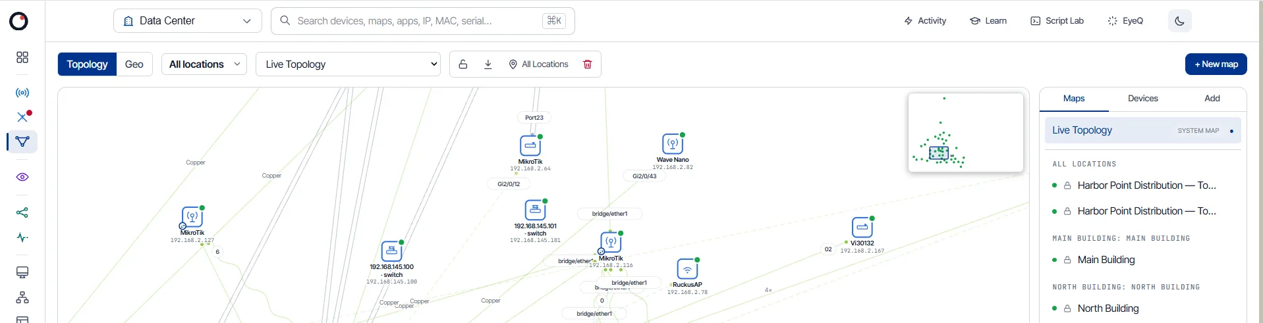Select the Vi30132 node

point(862,228)
